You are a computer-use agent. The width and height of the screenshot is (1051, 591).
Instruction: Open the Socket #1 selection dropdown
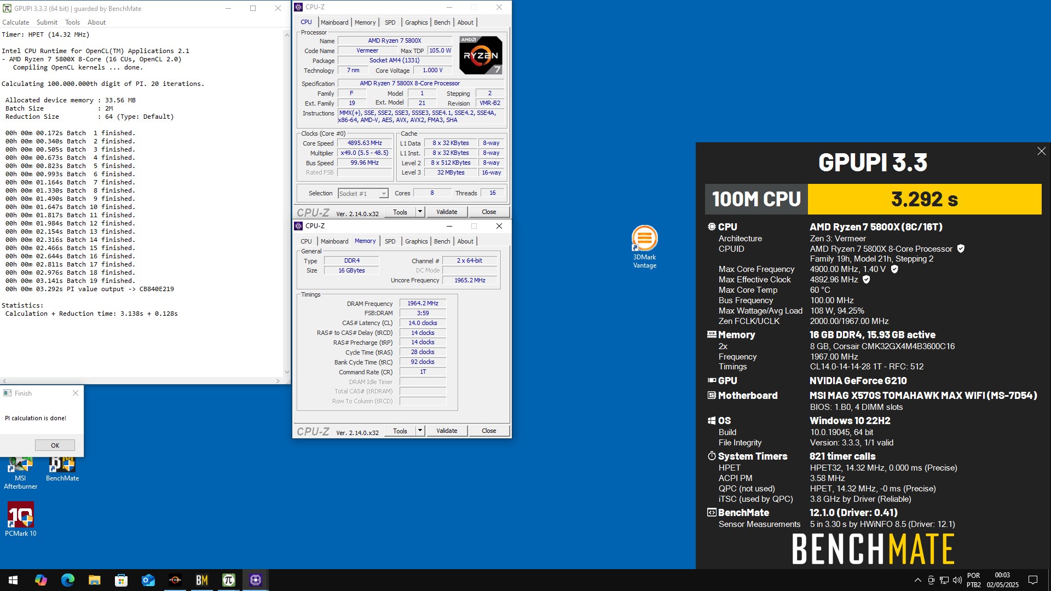pyautogui.click(x=363, y=194)
